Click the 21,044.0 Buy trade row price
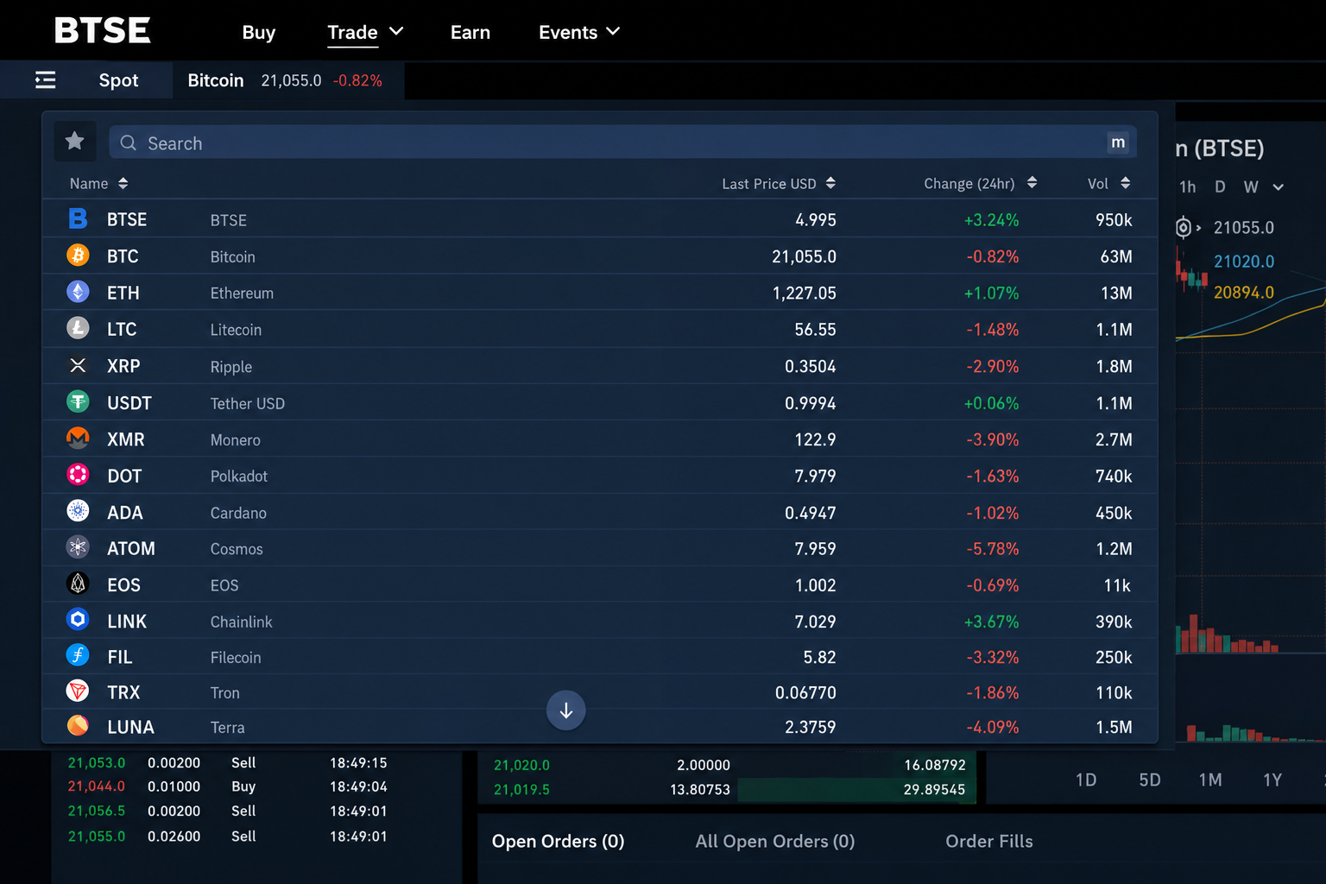This screenshot has width=1326, height=884. point(97,786)
